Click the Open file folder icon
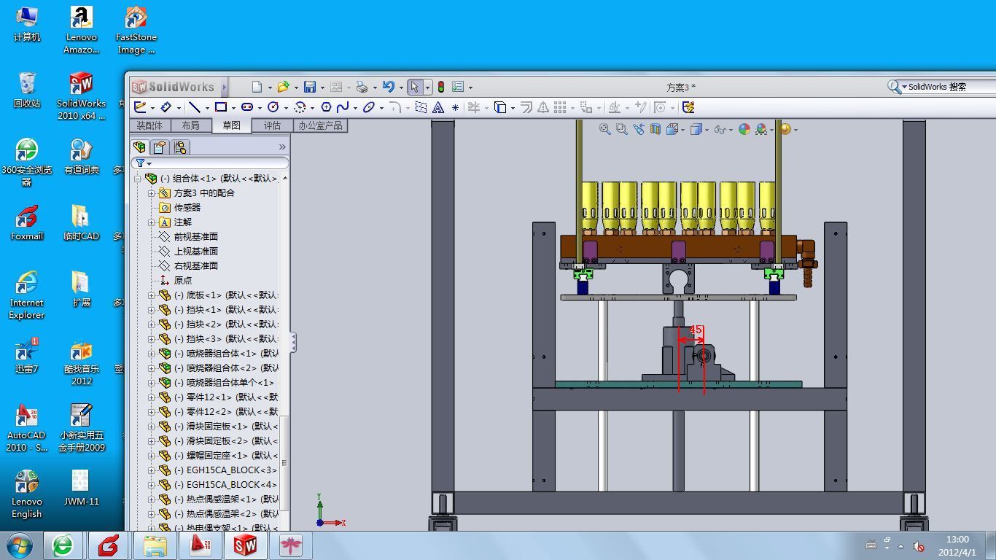Viewport: 996px width, 560px height. [283, 87]
